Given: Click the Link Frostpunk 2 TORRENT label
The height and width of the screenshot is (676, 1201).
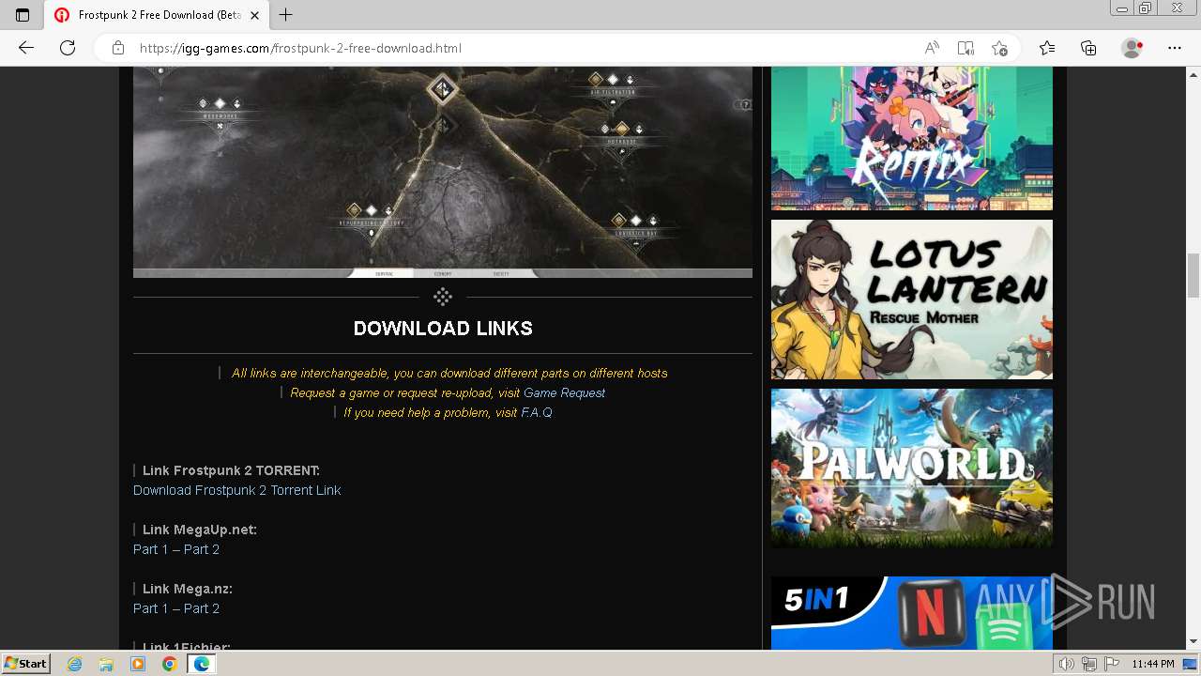Looking at the screenshot, I should pos(231,470).
